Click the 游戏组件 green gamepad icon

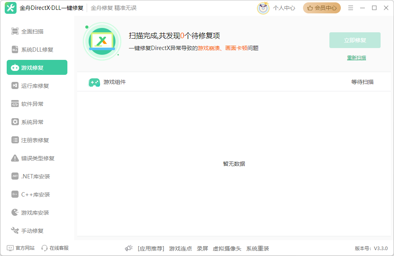point(94,82)
